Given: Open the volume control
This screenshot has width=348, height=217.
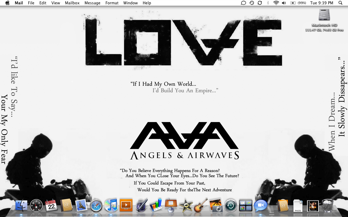Looking at the screenshot, I should pos(284,3).
